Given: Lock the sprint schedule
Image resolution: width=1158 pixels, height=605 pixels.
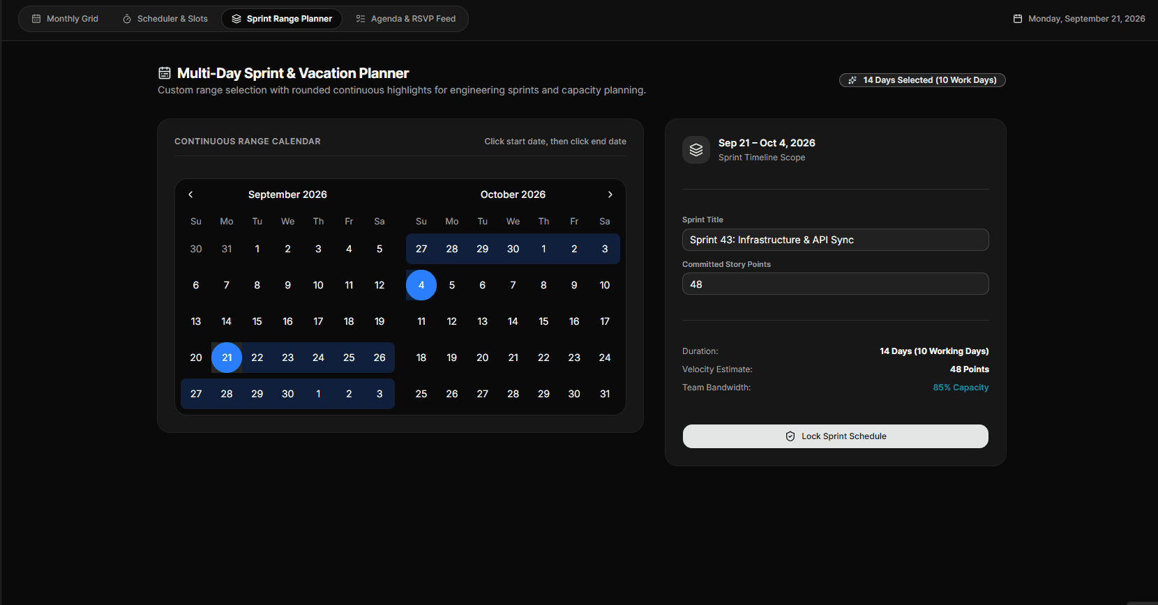Looking at the screenshot, I should pyautogui.click(x=836, y=436).
